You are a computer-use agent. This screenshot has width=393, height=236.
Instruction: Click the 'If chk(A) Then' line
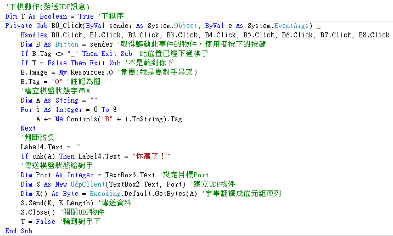point(96,156)
